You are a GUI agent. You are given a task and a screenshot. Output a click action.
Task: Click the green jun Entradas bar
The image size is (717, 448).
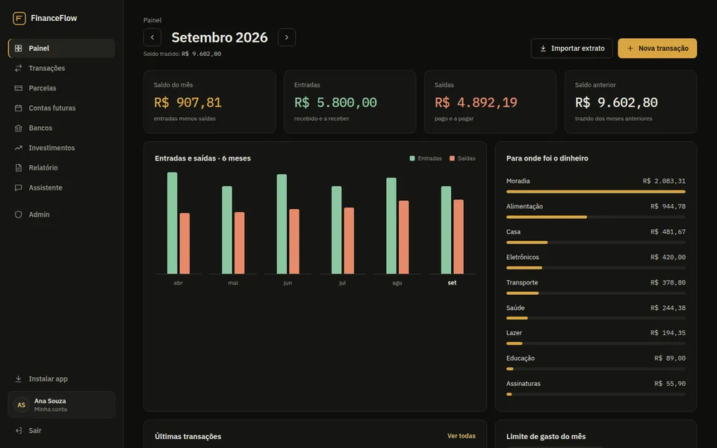pos(282,224)
